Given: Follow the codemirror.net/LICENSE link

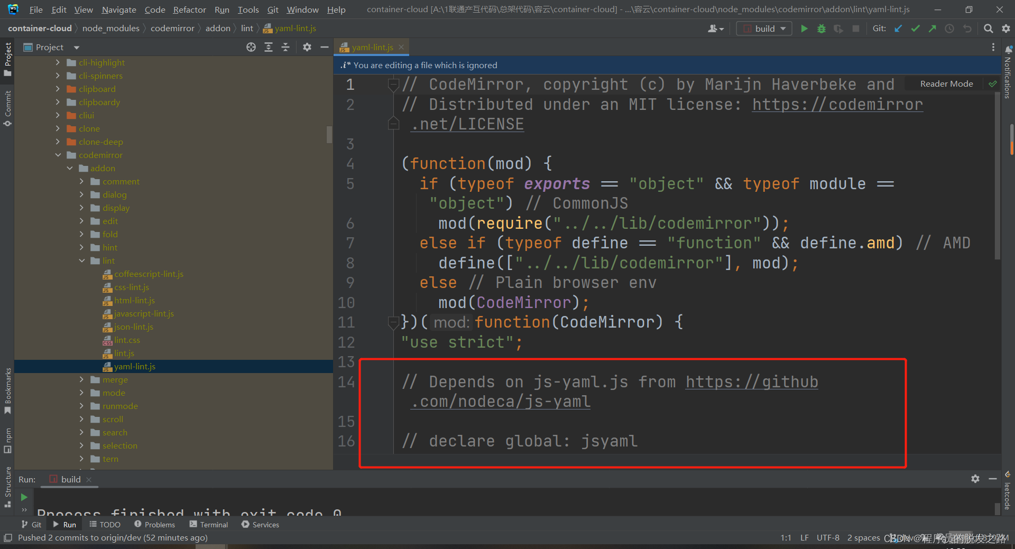Looking at the screenshot, I should 837,105.
